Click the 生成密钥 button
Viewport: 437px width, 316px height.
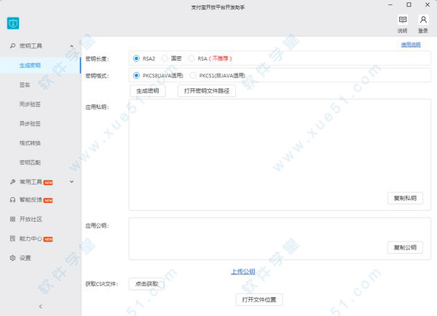click(x=148, y=91)
